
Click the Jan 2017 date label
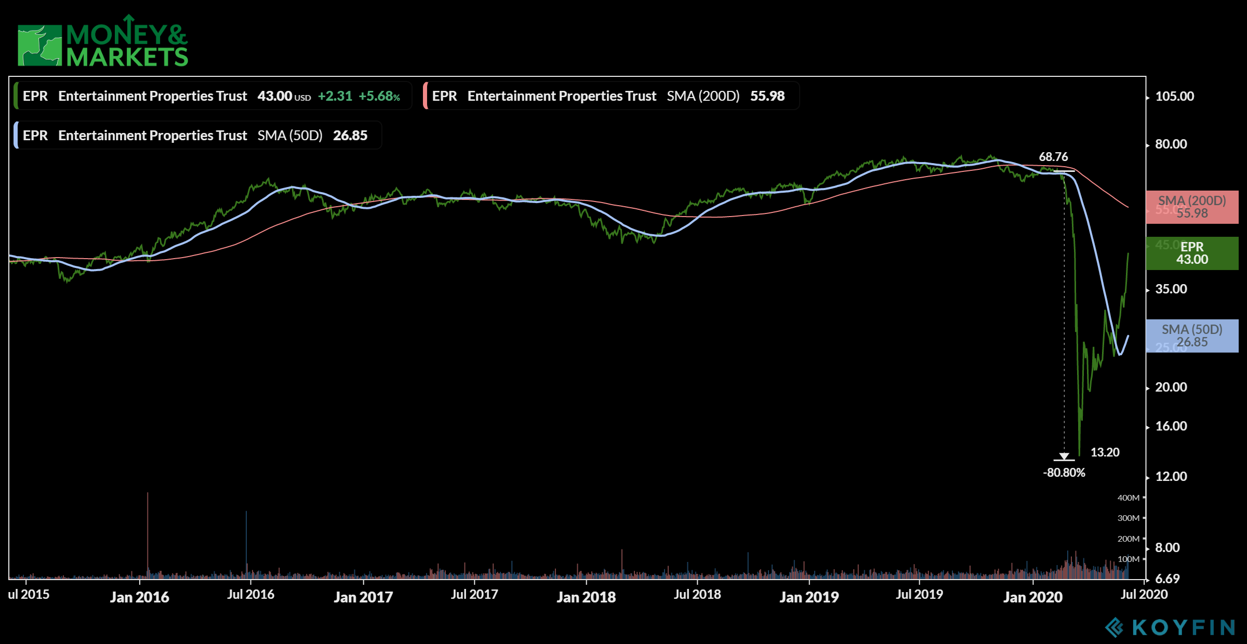(x=363, y=597)
